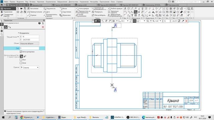This screenshot has height=120, width=214.
Task: Click the help question mark in Параметры
Action: [x=39, y=23]
